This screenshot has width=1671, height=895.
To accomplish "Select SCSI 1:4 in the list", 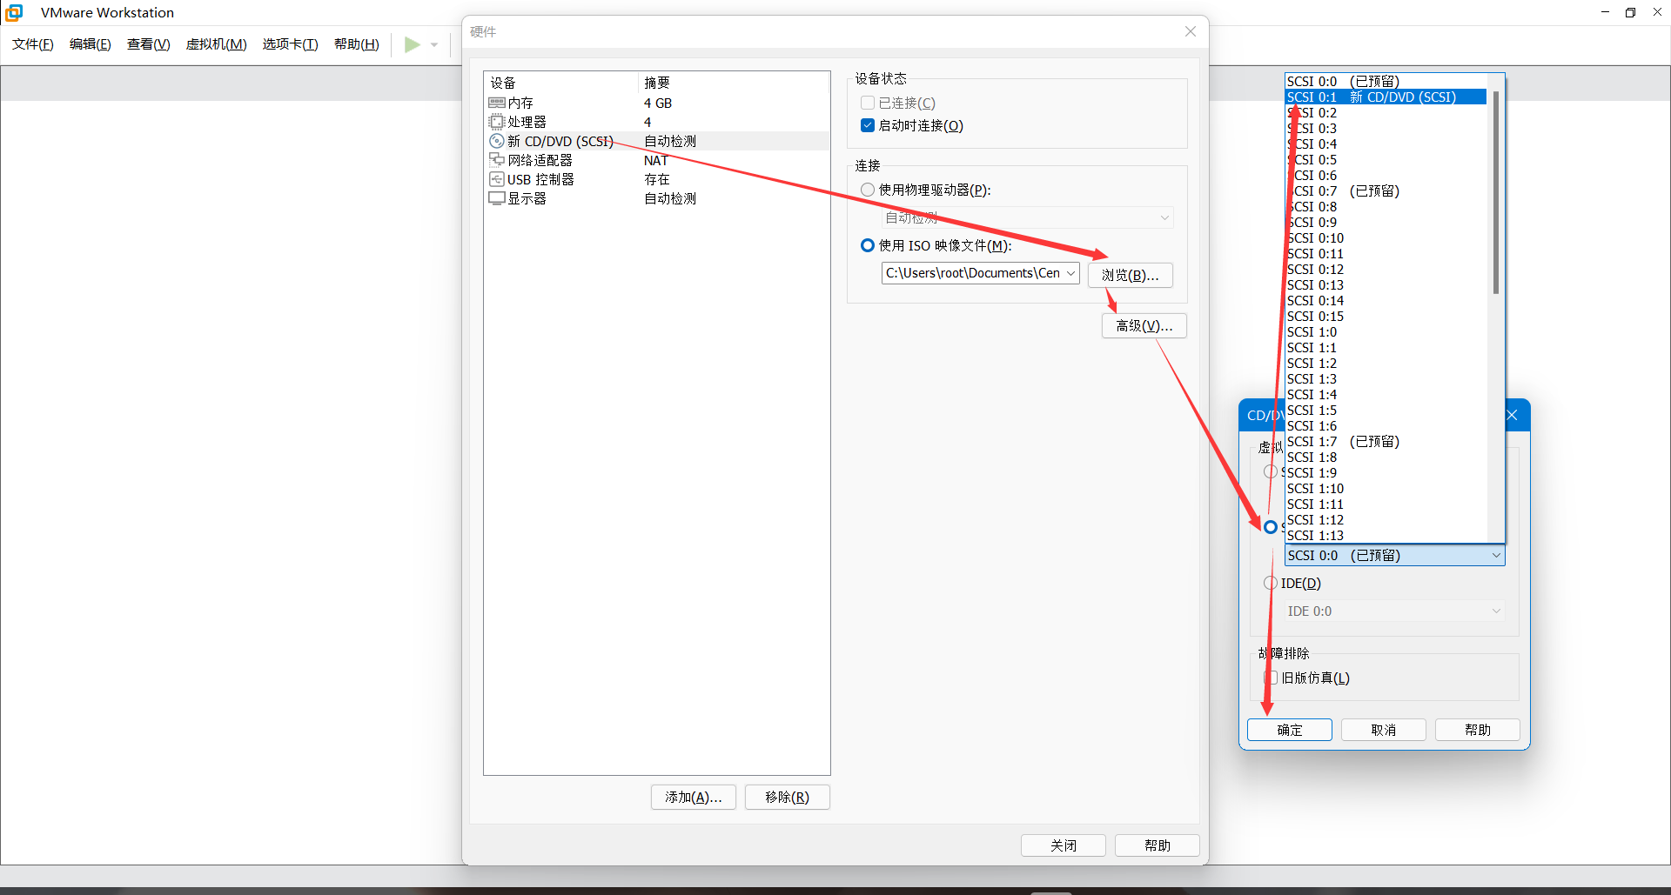I will click(1386, 394).
